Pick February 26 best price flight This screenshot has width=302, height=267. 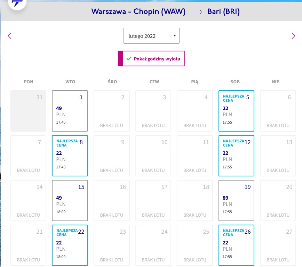[236, 245]
